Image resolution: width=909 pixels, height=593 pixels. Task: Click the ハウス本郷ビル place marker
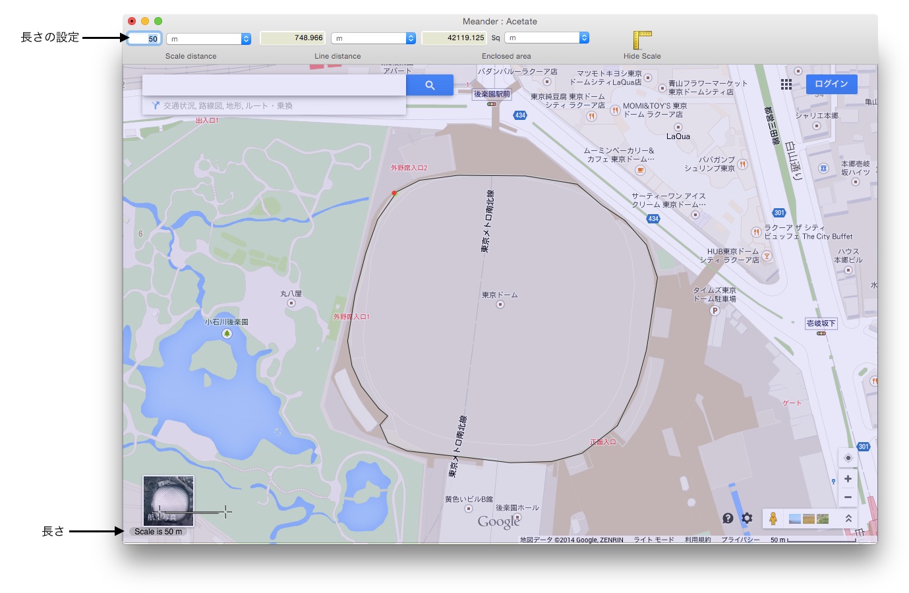pos(848,270)
